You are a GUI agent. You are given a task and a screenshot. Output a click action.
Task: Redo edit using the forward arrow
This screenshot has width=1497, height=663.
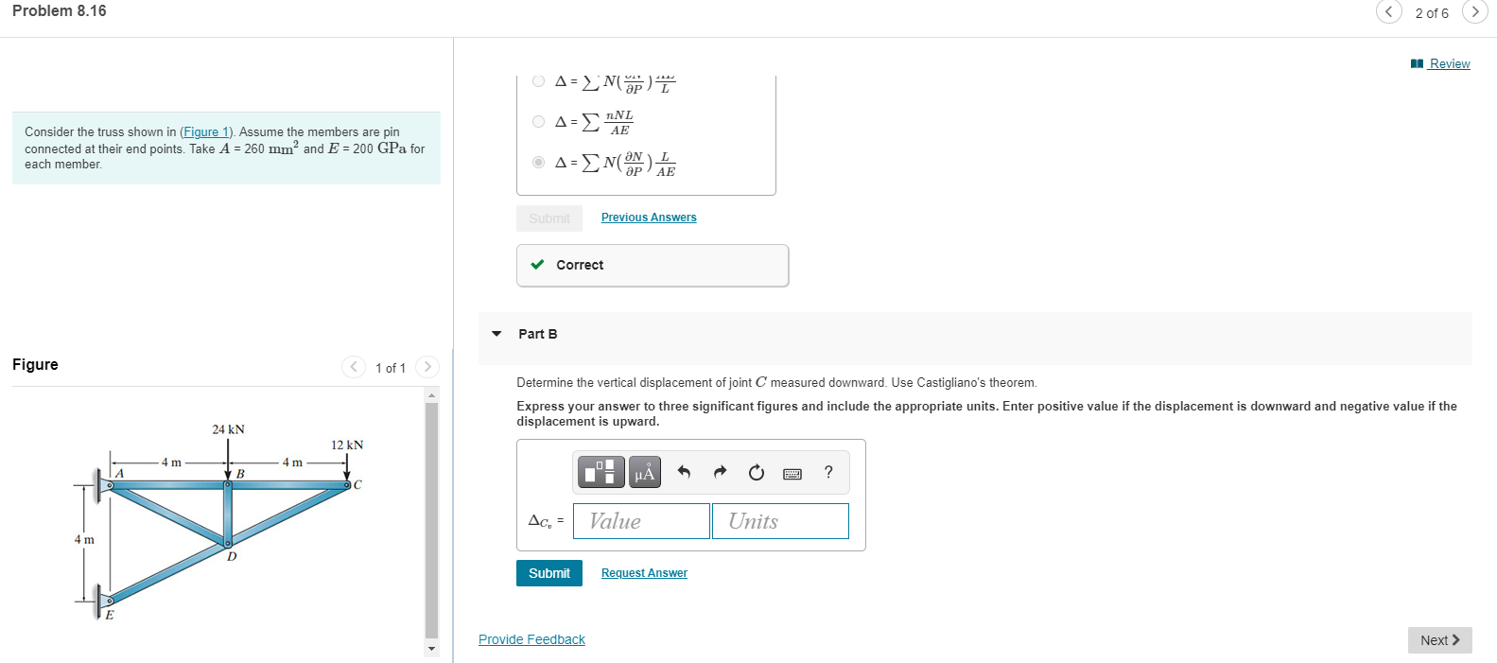[x=720, y=472]
